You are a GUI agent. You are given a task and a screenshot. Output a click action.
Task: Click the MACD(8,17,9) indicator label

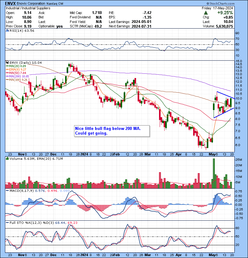point(22,191)
